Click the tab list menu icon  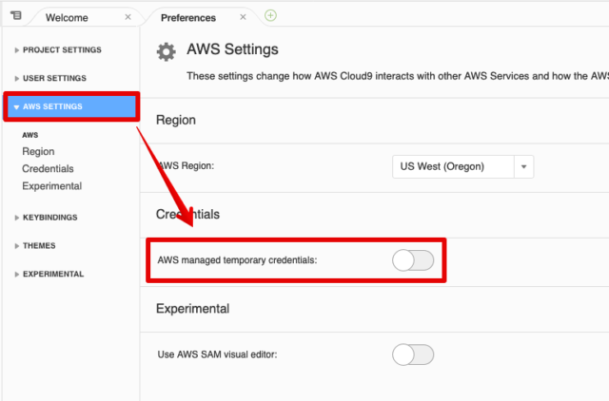(16, 15)
